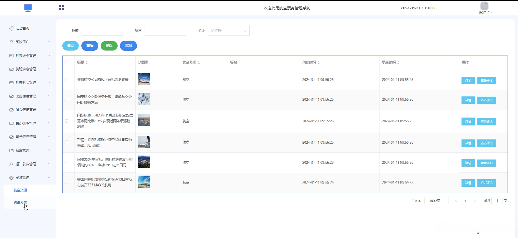Viewport: 518px width, 238px height.
Task: Expand the 景点信息管理 menu chevron
Action: [x=49, y=137]
